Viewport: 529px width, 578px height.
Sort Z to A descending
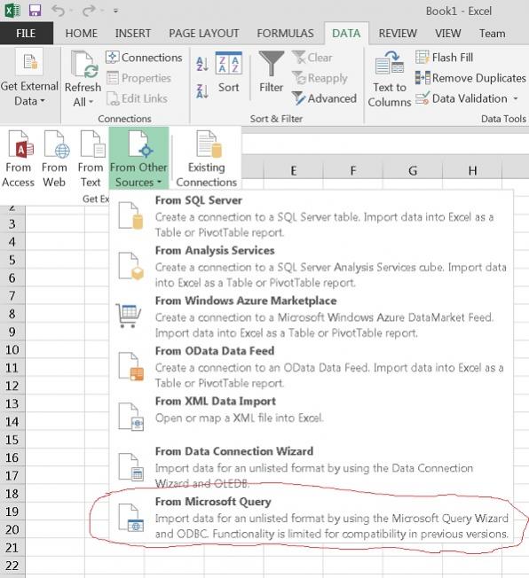pyautogui.click(x=202, y=91)
